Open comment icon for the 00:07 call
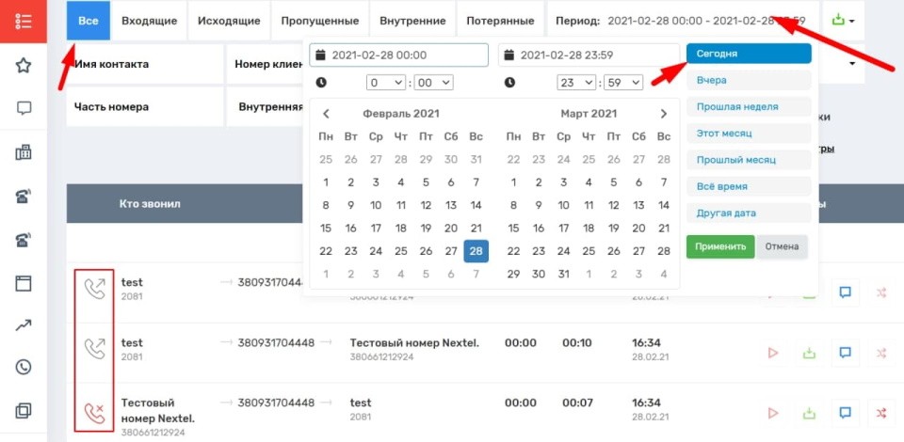The image size is (904, 442). [845, 413]
